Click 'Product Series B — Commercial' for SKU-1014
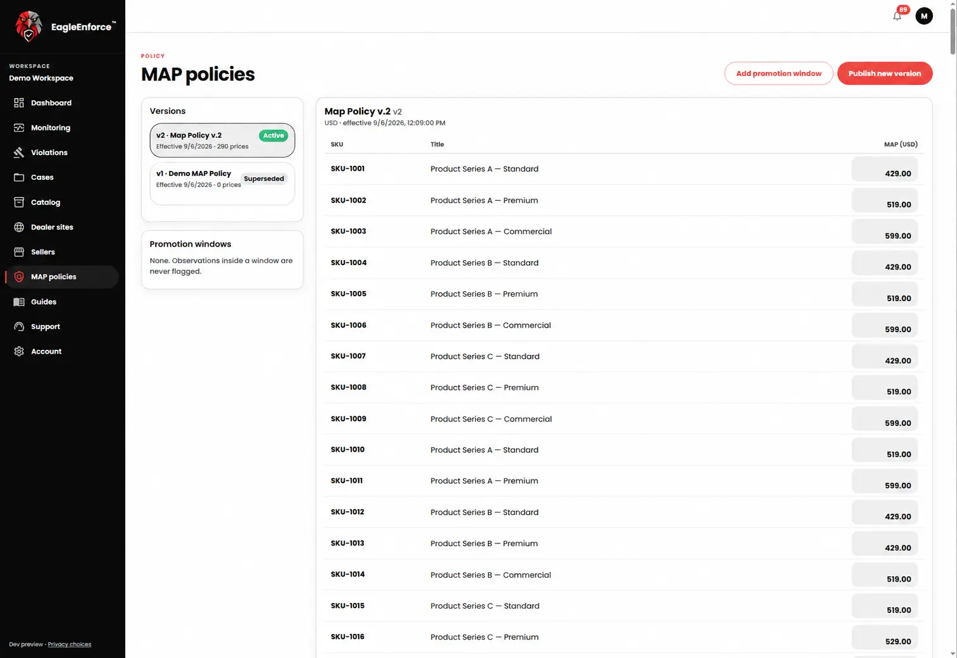Viewport: 957px width, 658px height. pos(491,575)
